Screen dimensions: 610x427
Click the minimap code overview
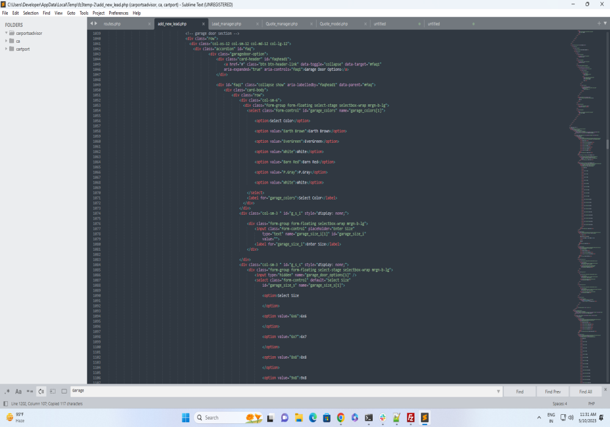pyautogui.click(x=587, y=206)
